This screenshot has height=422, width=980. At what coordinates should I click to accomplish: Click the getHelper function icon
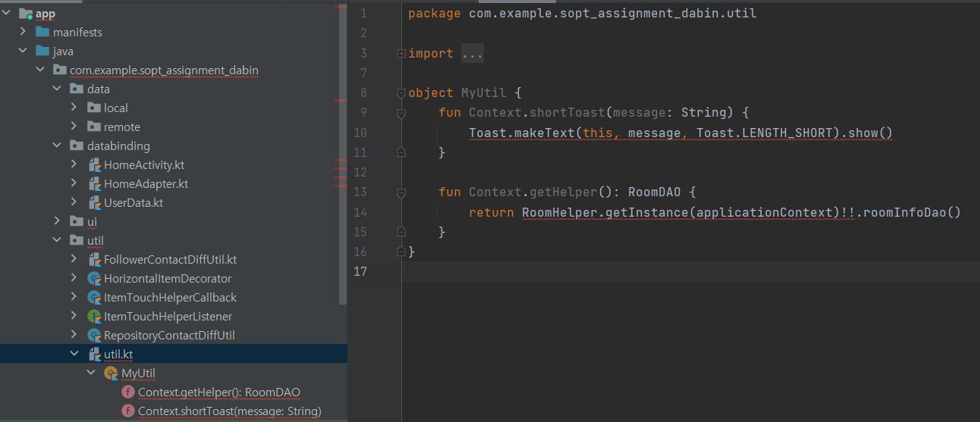[128, 392]
